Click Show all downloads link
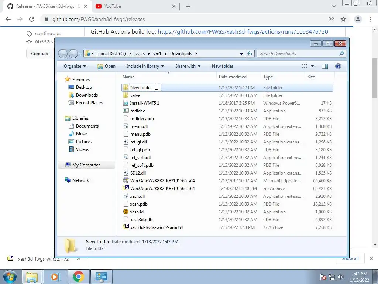The image size is (378, 284). pos(350,258)
